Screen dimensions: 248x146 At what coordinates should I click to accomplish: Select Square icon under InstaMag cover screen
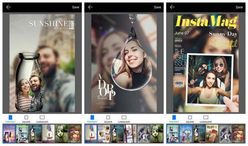[x=190, y=117]
